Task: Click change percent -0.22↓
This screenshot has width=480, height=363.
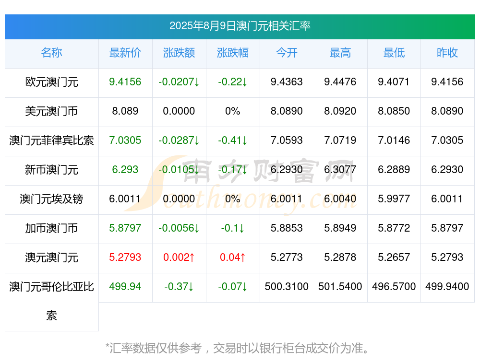Action: 233,82
